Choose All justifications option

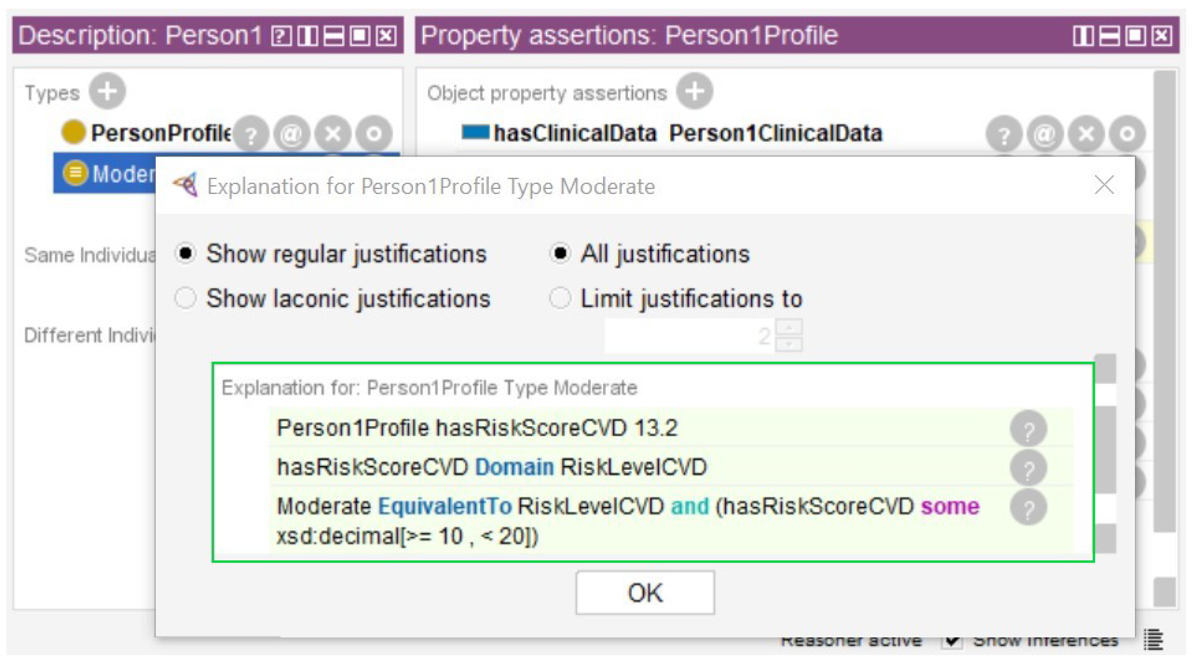(560, 253)
